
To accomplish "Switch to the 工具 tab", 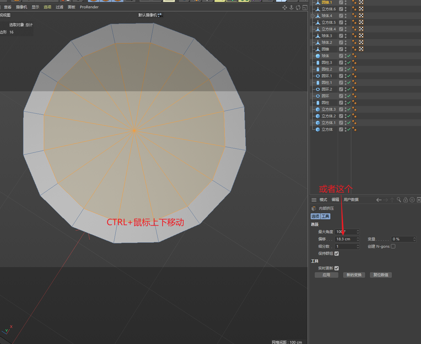I will click(325, 216).
